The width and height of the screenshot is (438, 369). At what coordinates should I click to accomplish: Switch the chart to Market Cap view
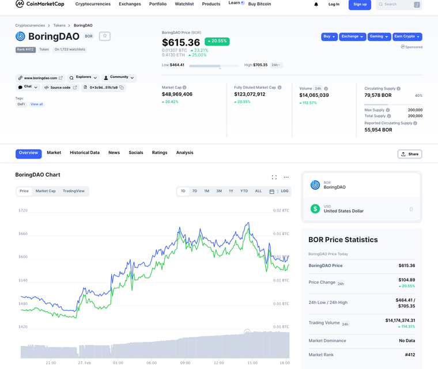(46, 191)
